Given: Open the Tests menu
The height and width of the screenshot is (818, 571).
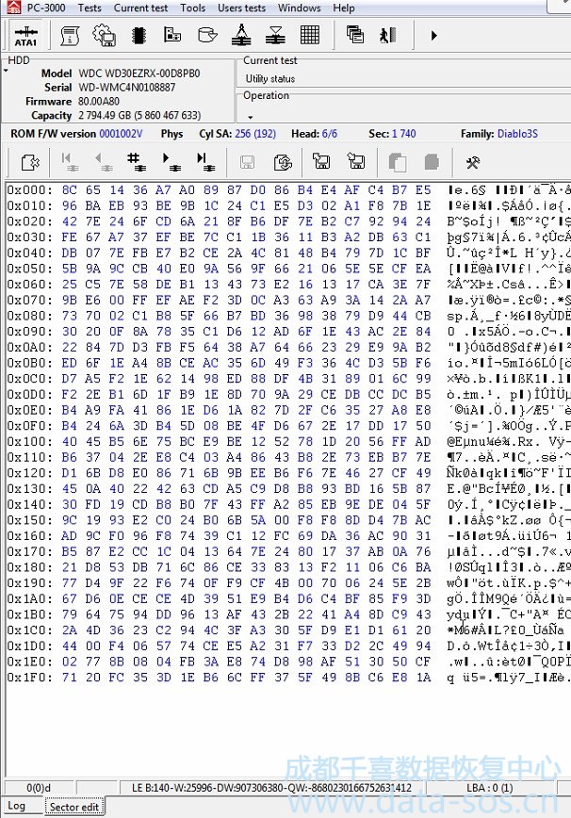Looking at the screenshot, I should click(90, 8).
